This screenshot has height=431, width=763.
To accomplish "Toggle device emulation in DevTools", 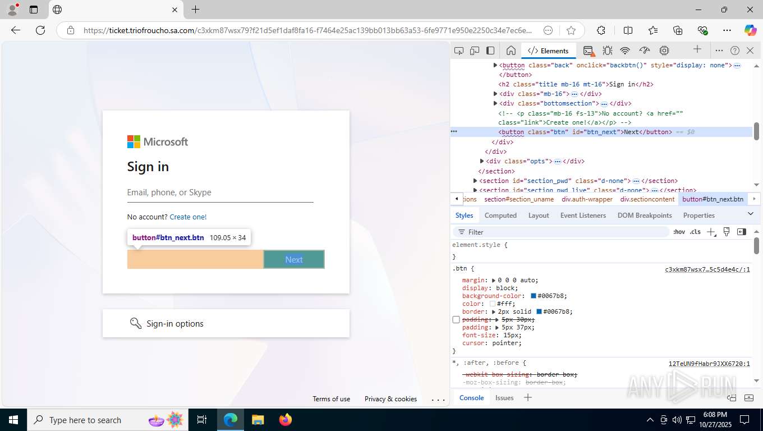I will click(475, 51).
